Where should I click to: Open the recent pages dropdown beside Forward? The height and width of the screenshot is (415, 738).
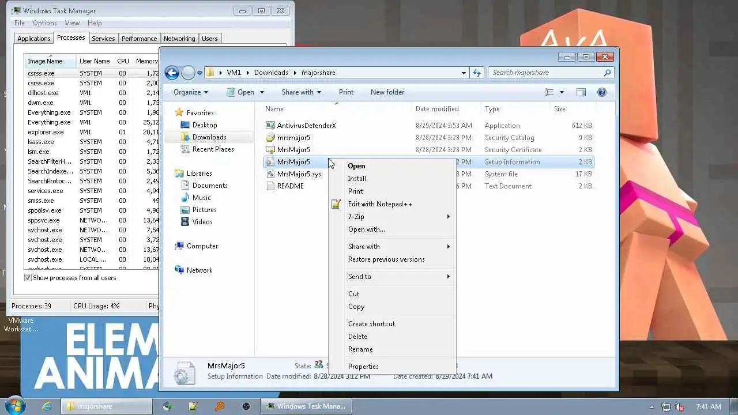pos(199,73)
